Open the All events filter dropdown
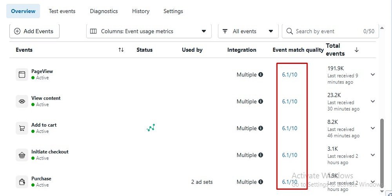The image size is (392, 196). click(x=248, y=31)
